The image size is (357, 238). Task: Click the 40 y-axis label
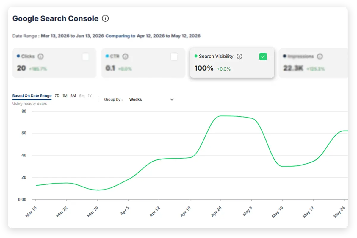pos(24,155)
